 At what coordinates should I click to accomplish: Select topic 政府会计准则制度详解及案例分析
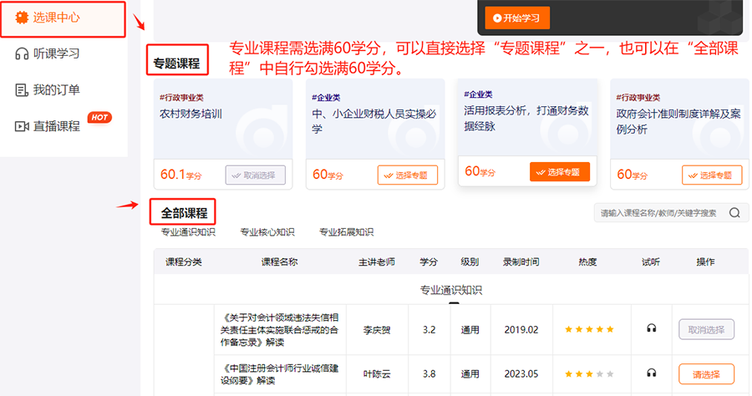coord(712,175)
